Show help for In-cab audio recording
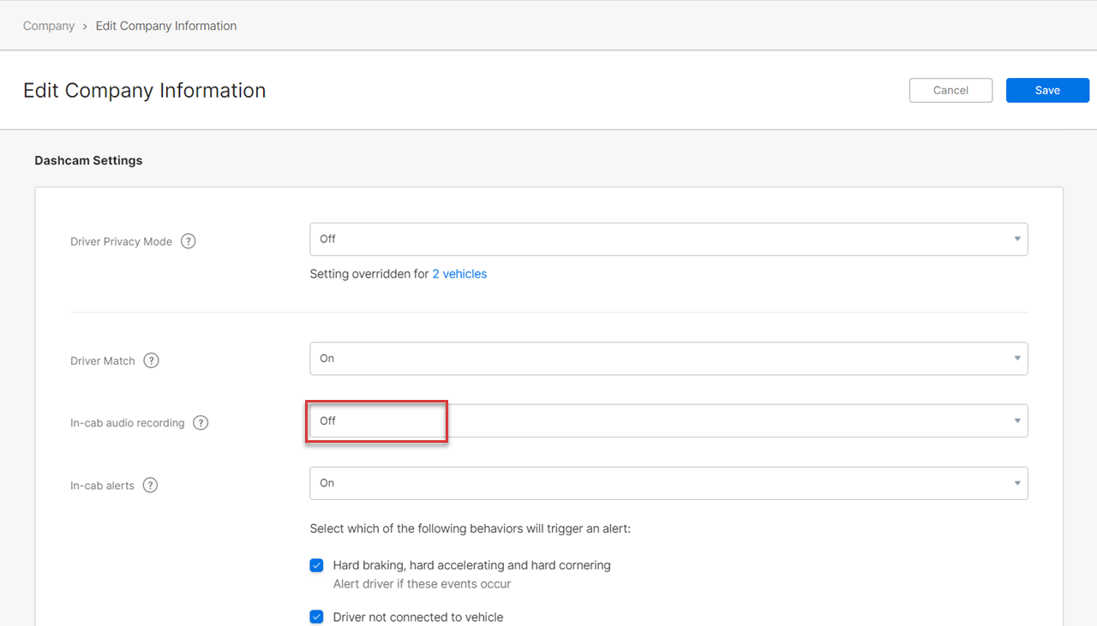Viewport: 1097px width, 626px height. click(x=201, y=423)
